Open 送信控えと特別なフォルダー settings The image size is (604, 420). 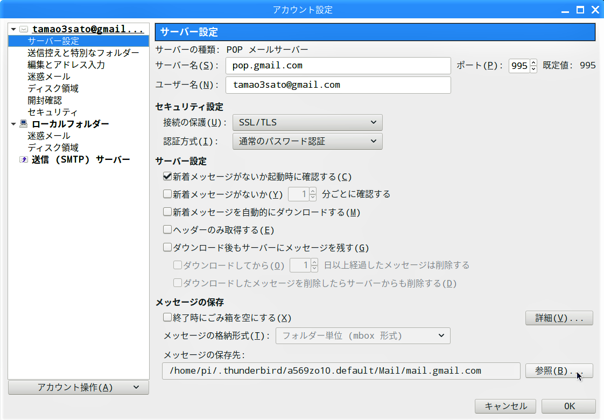pyautogui.click(x=83, y=53)
